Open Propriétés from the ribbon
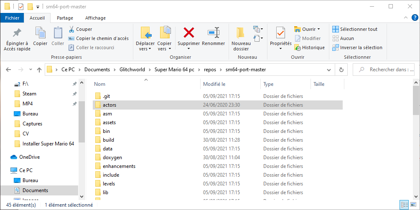420x210 pixels. [280, 32]
